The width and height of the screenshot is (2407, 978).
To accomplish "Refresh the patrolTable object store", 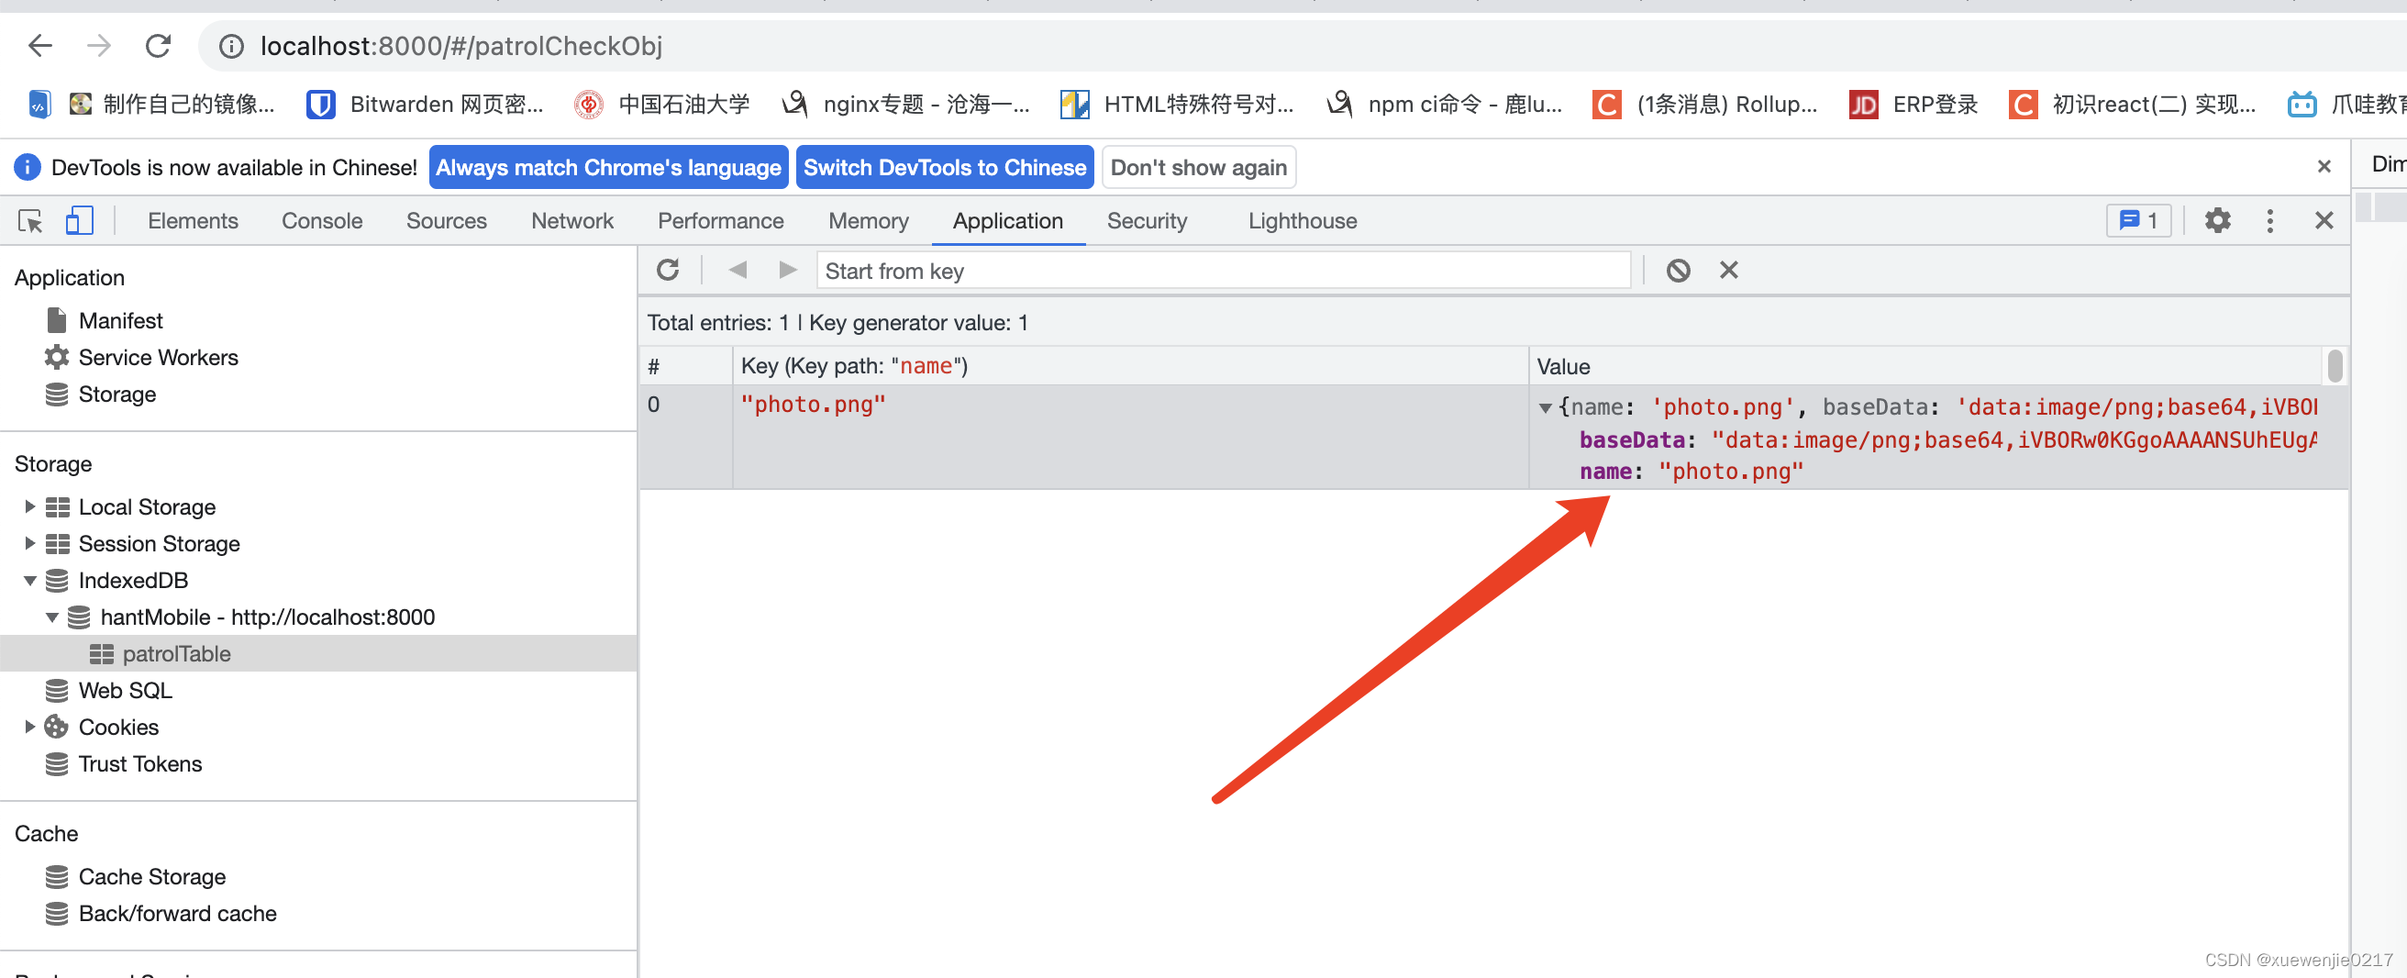I will (x=668, y=270).
